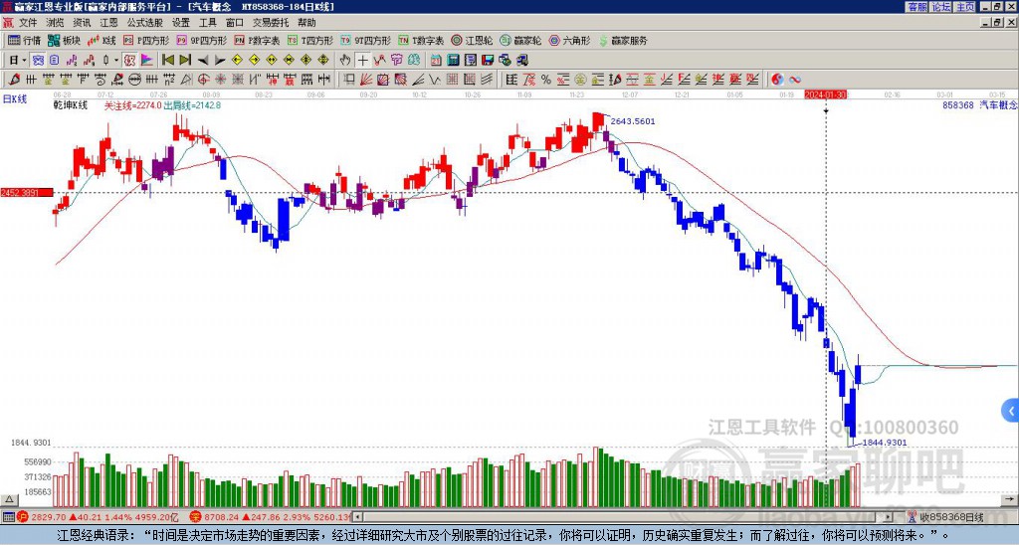Click the 主页 homepage button
Image resolution: width=1019 pixels, height=545 pixels.
tap(965, 7)
